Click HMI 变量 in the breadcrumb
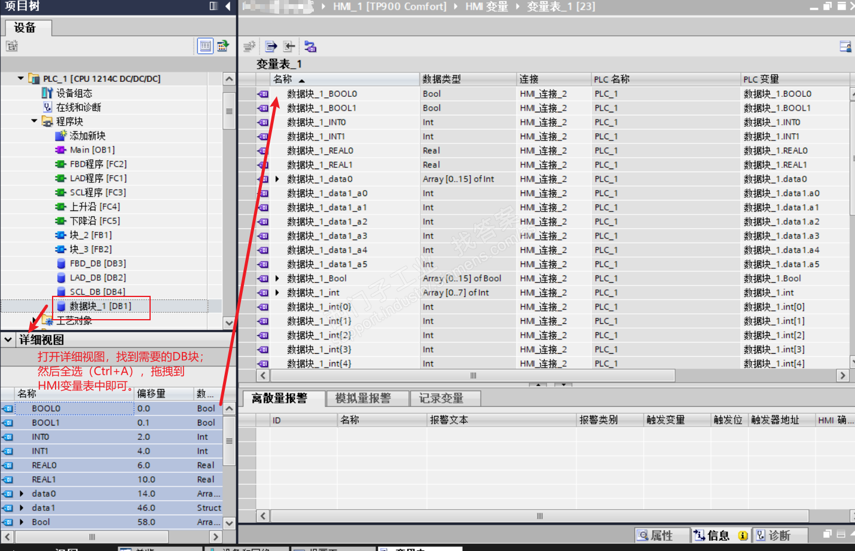The image size is (855, 551). point(487,7)
